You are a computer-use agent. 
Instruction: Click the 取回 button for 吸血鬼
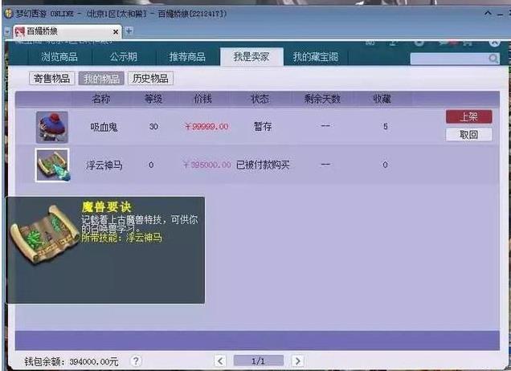(469, 135)
